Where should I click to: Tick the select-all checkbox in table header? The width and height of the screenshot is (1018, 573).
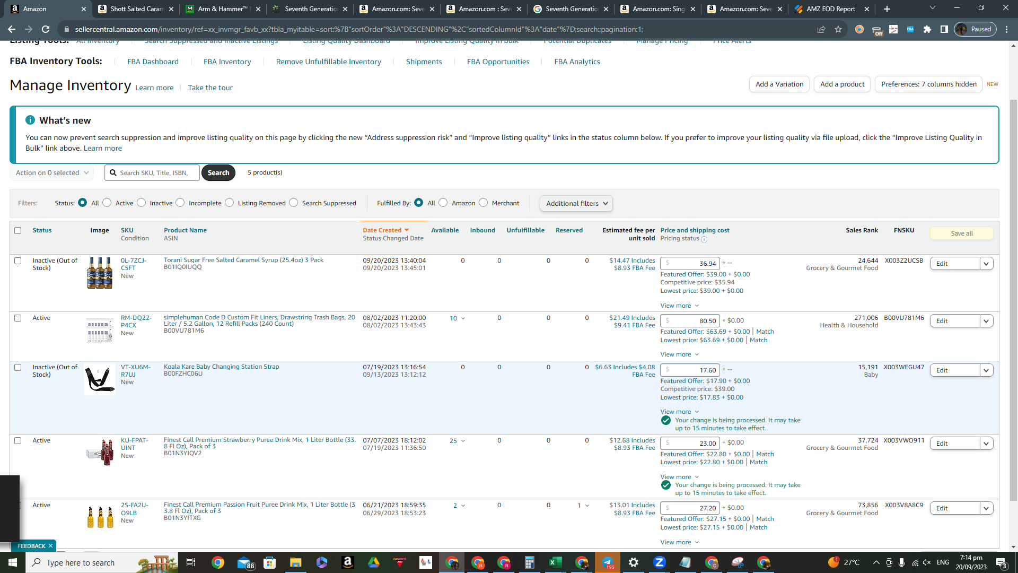tap(18, 230)
